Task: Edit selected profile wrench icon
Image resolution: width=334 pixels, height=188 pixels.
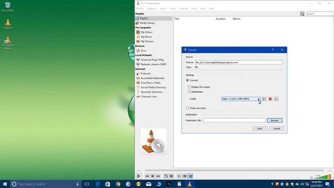Action: coord(264,99)
